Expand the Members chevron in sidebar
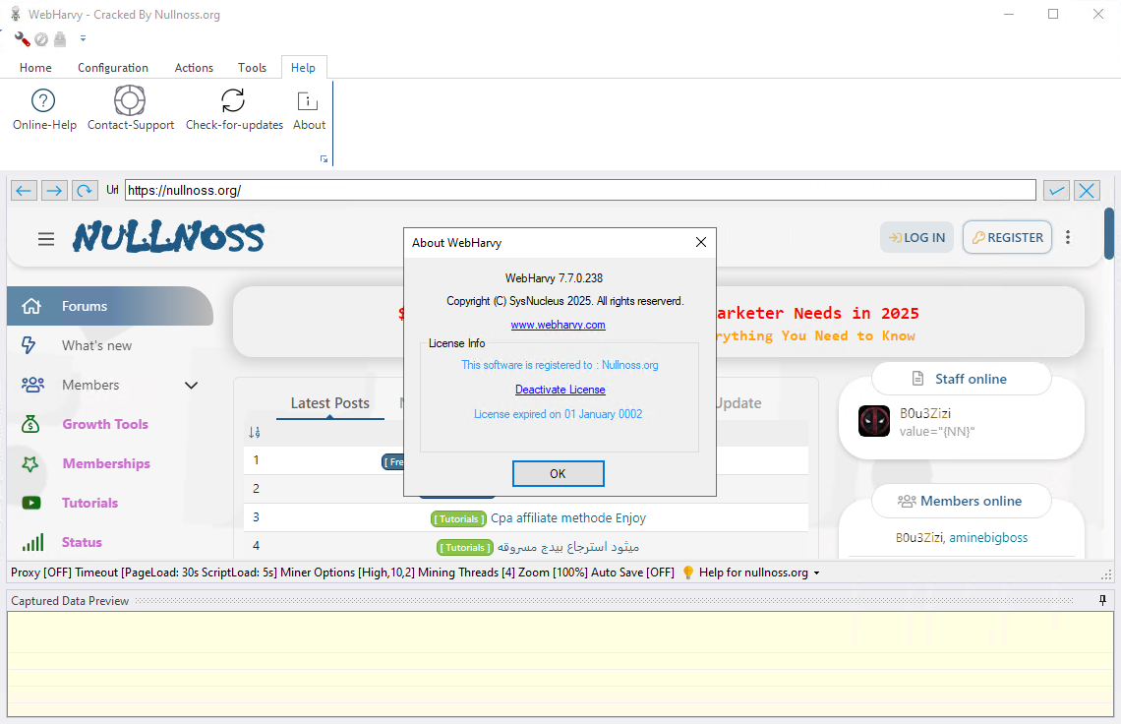 point(191,385)
